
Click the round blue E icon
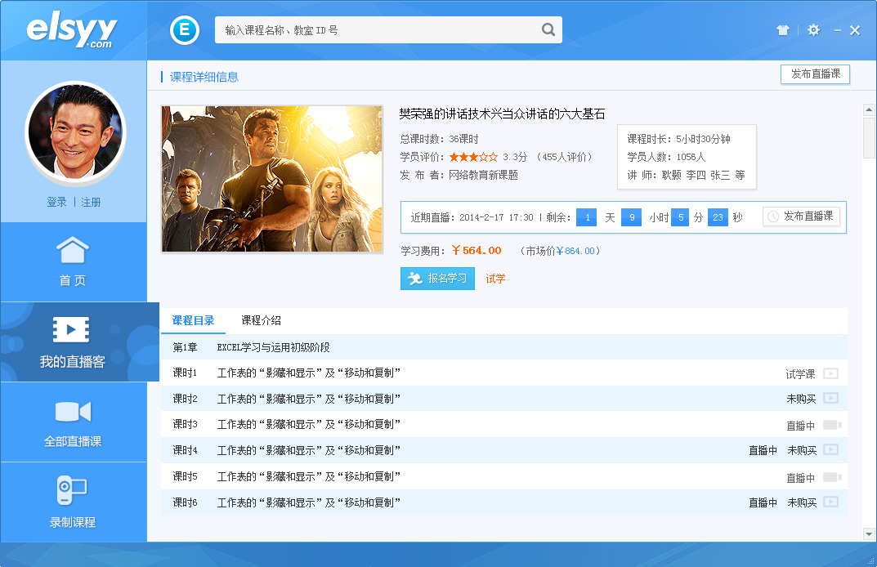point(185,29)
